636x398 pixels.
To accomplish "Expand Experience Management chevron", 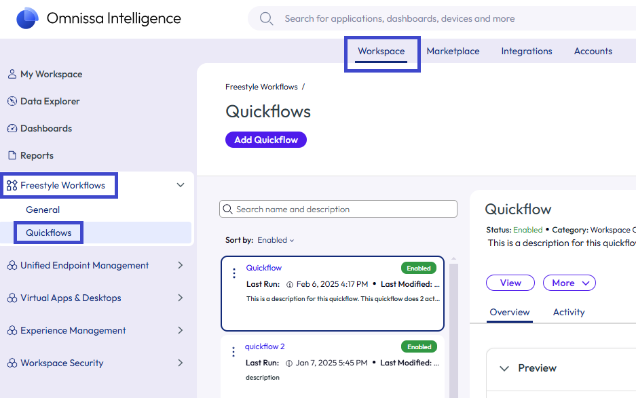I will [181, 330].
